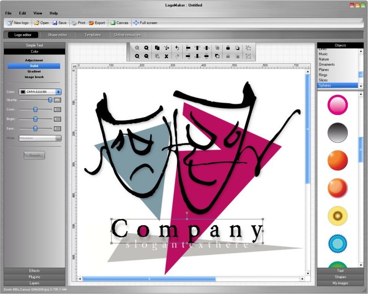The width and height of the screenshot is (368, 294).
Task: Open the CMYK color dropdown
Action: pos(40,92)
